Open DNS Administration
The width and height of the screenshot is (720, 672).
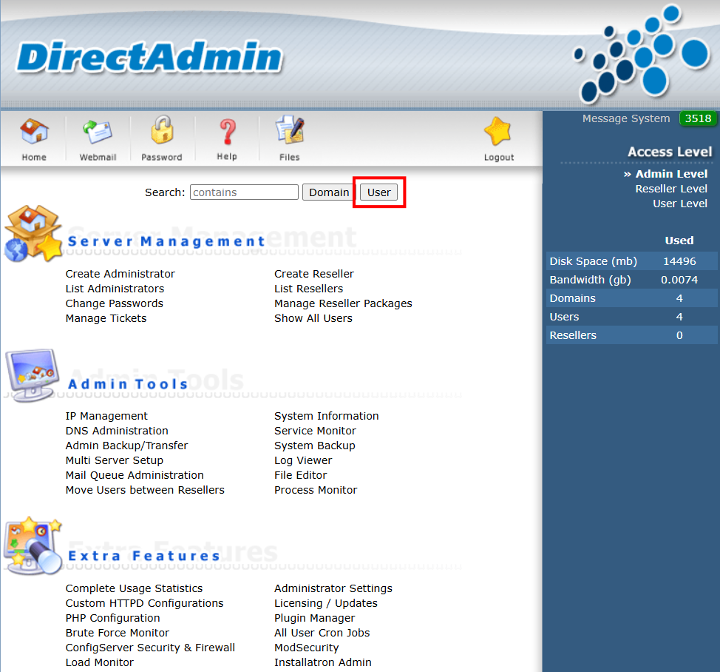click(117, 431)
